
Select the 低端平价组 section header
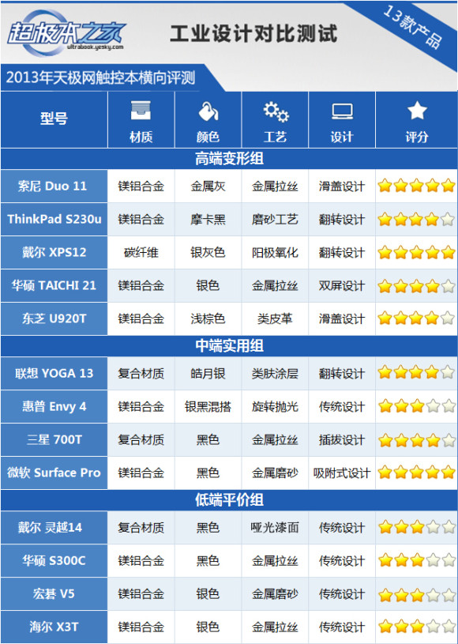click(229, 500)
